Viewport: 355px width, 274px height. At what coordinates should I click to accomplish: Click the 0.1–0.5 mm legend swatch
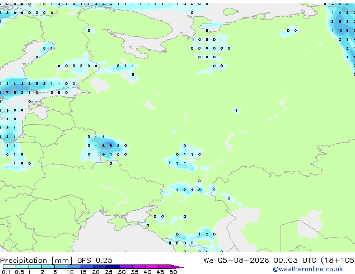point(10,267)
